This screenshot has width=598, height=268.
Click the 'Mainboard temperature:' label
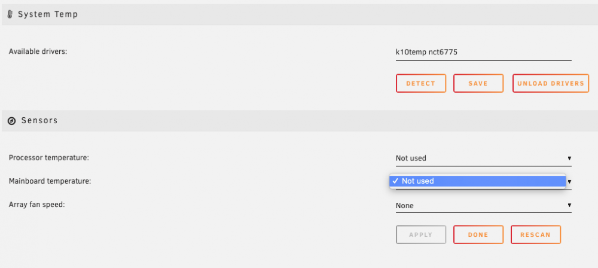50,181
